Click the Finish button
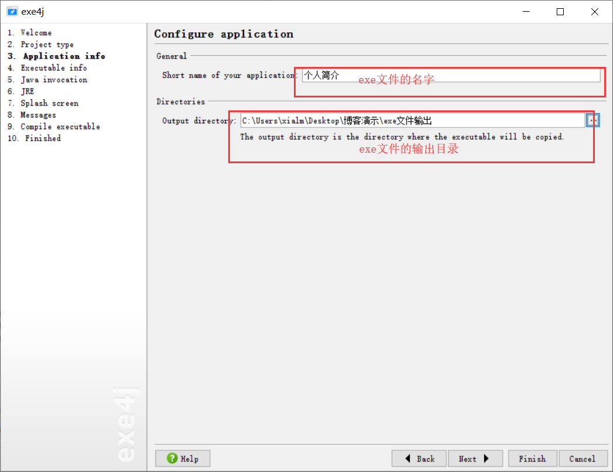 pyautogui.click(x=532, y=458)
